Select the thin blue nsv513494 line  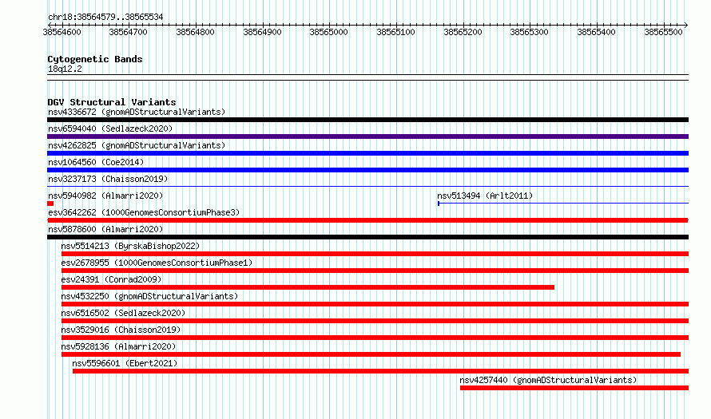point(563,204)
